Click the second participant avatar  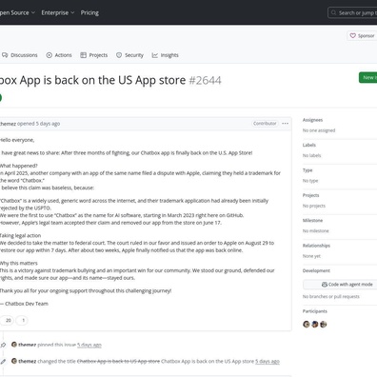click(x=315, y=324)
